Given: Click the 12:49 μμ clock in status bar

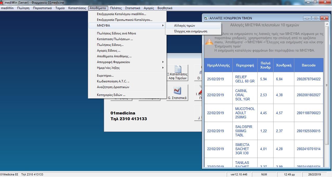Looking at the screenshot, I should 289,174.
